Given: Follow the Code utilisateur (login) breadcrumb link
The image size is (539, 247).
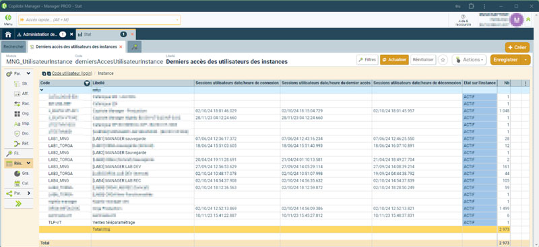Looking at the screenshot, I should coord(72,73).
